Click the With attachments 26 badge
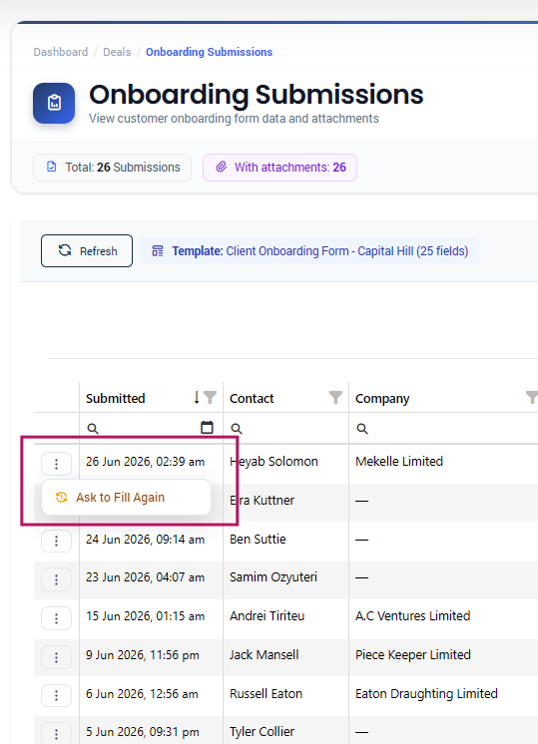538x744 pixels. coord(279,167)
